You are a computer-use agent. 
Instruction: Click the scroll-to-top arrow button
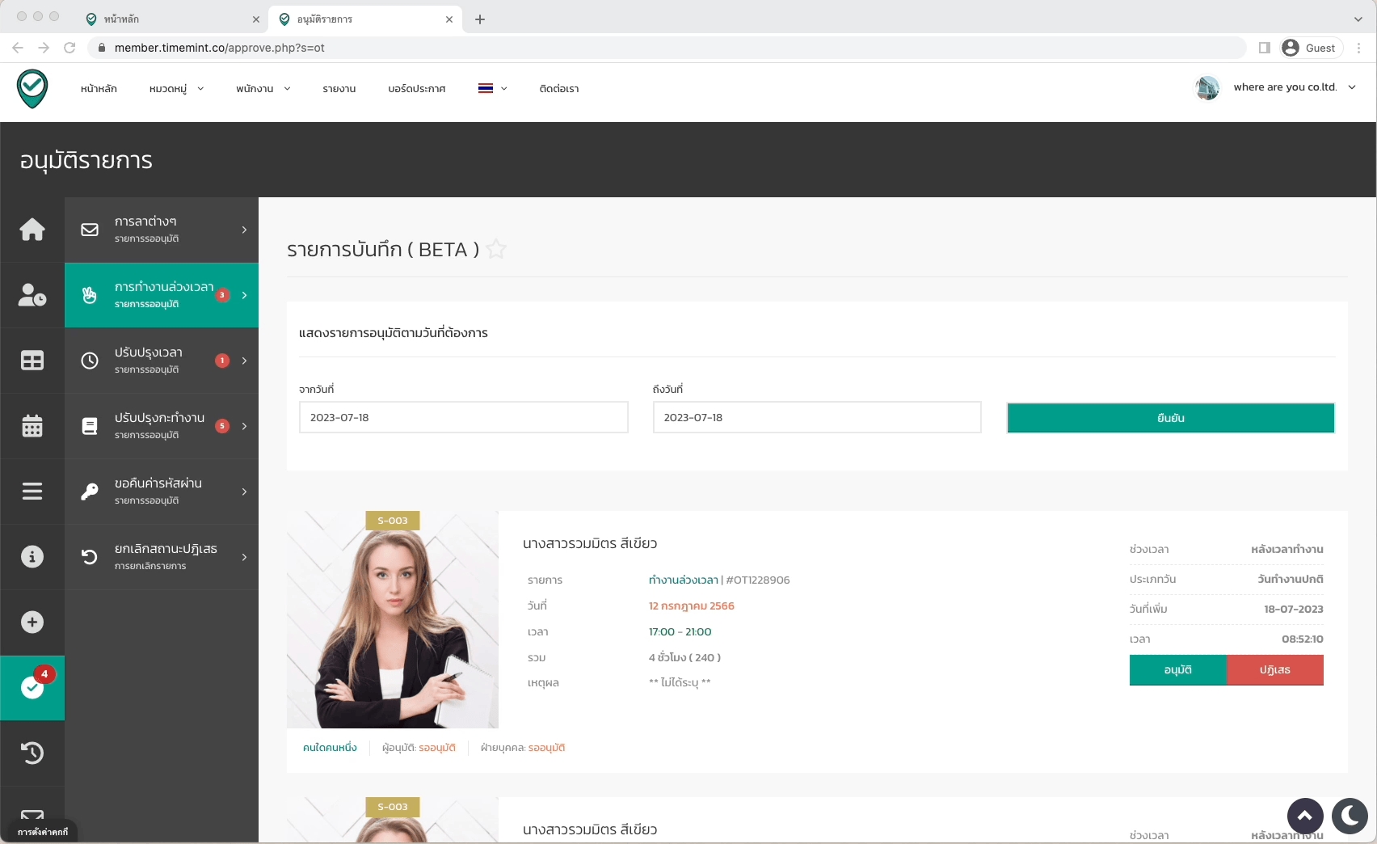click(1304, 816)
